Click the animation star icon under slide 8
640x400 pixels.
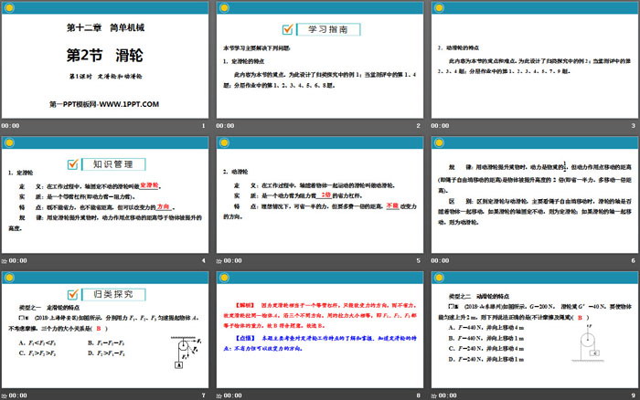[x=219, y=396]
